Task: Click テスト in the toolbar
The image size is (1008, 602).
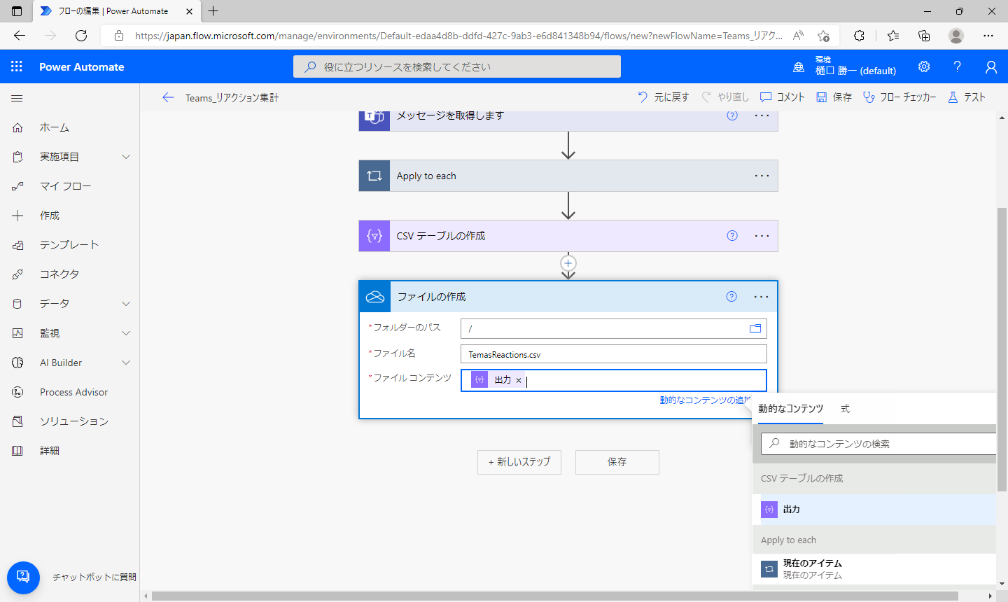Action: (966, 97)
